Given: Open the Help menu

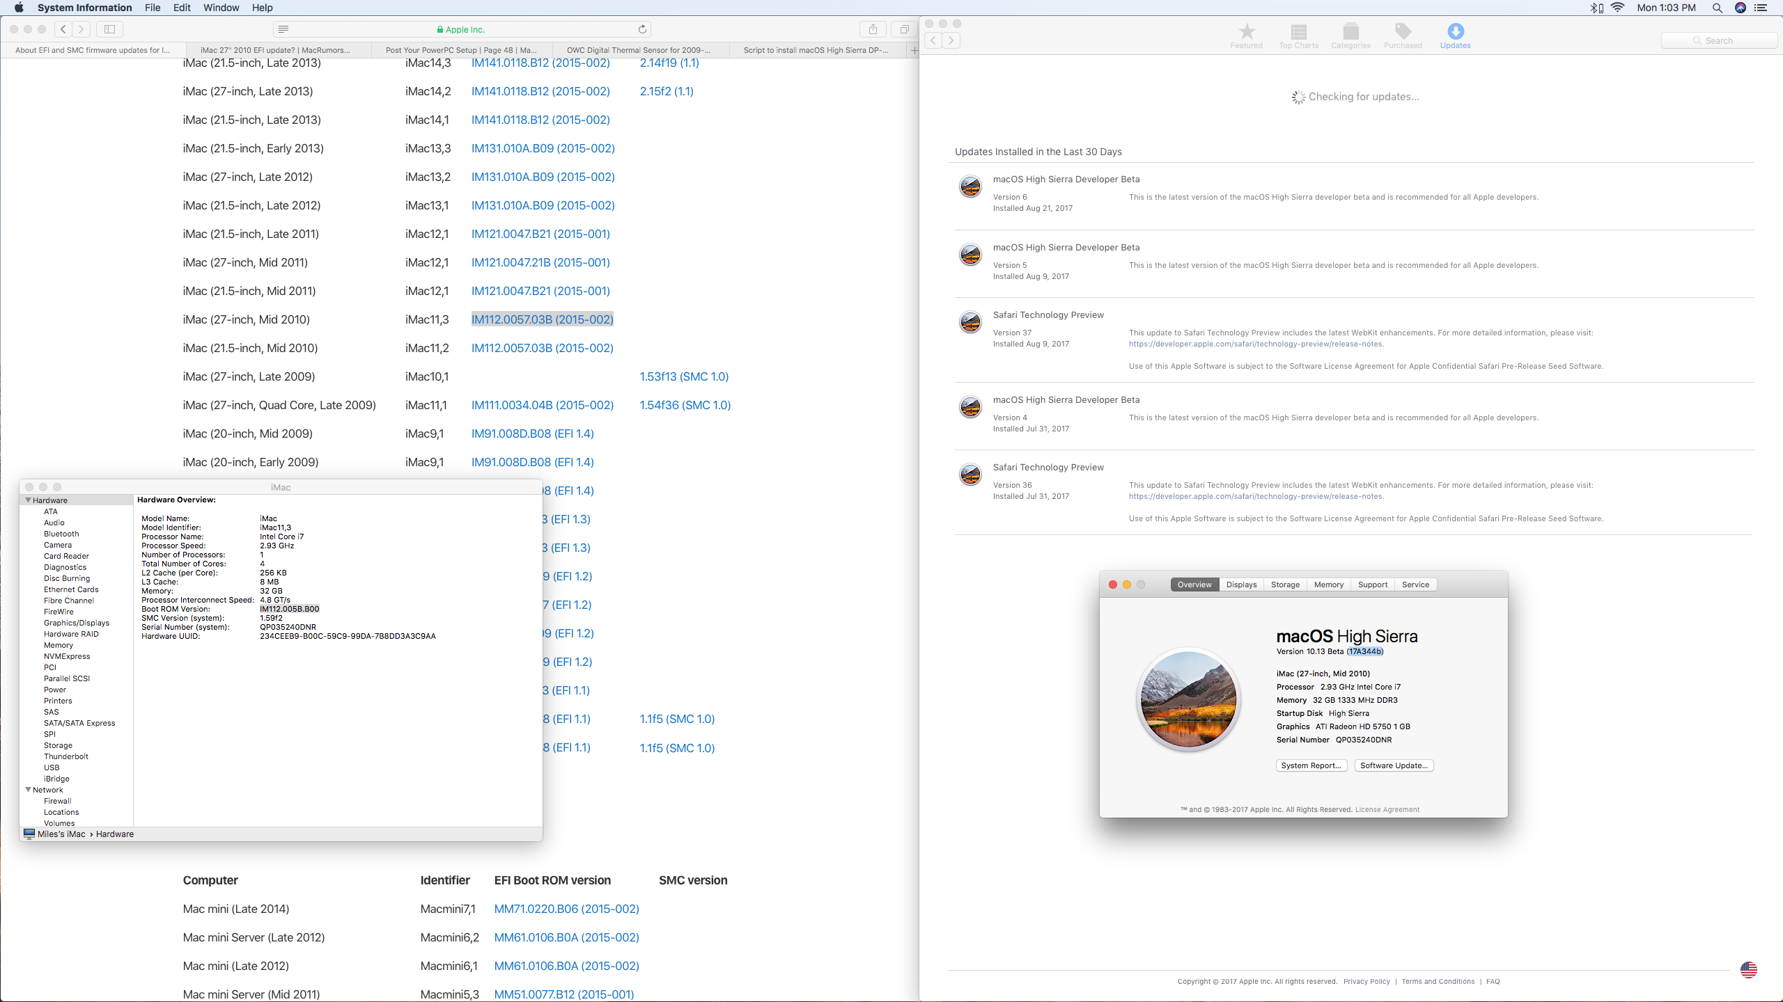Looking at the screenshot, I should tap(262, 8).
